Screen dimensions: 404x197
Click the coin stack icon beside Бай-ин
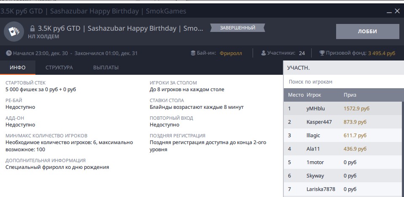(193, 53)
